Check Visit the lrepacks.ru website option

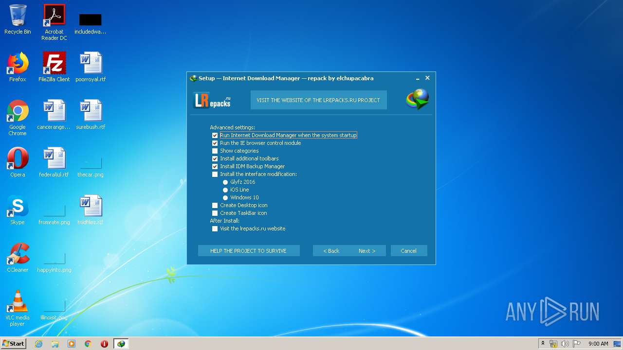215,228
